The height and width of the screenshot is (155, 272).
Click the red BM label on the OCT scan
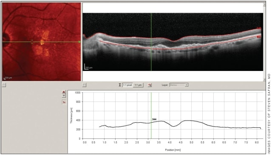coord(259,37)
